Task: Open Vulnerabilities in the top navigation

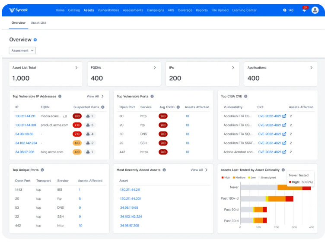Action: pos(108,10)
